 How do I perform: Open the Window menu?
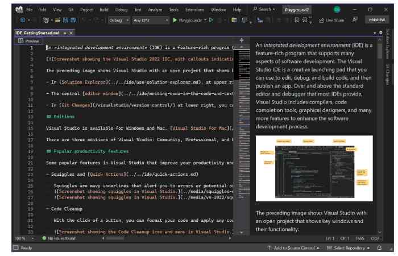point(218,10)
